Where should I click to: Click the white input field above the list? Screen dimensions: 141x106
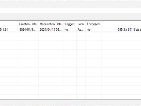[x=70, y=11]
